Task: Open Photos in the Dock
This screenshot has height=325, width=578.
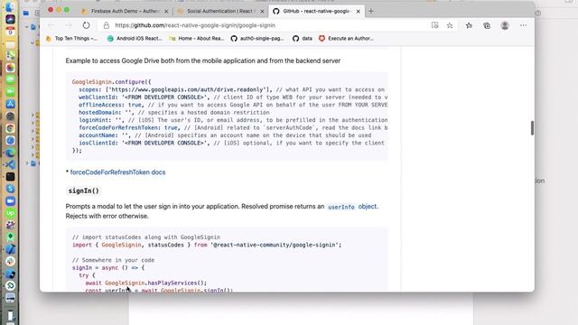Action: point(10,68)
